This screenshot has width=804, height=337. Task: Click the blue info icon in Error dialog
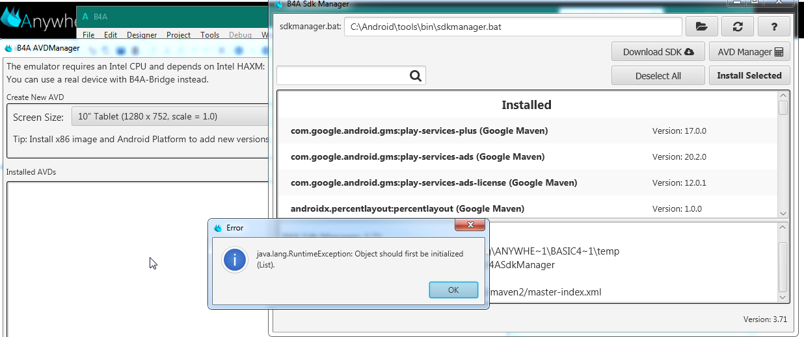click(x=234, y=260)
